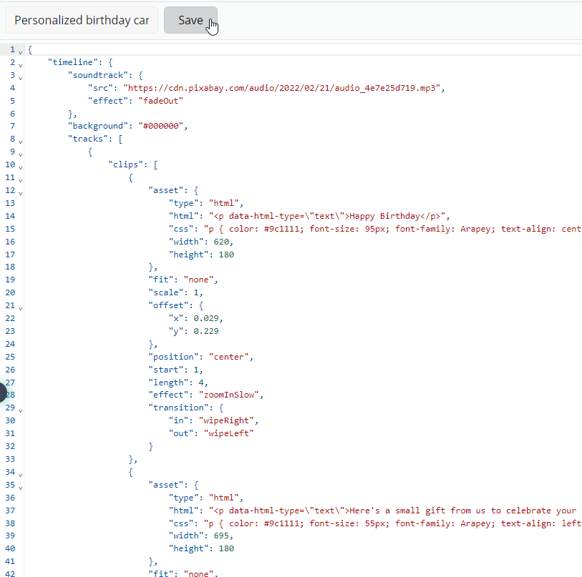
Task: Collapse the second clip object on line 34
Action: click(x=21, y=475)
